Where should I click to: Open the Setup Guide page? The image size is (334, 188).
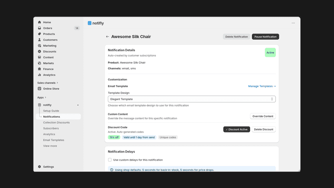(51, 111)
